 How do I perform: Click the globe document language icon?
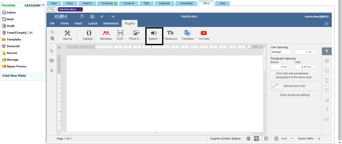(x=248, y=139)
